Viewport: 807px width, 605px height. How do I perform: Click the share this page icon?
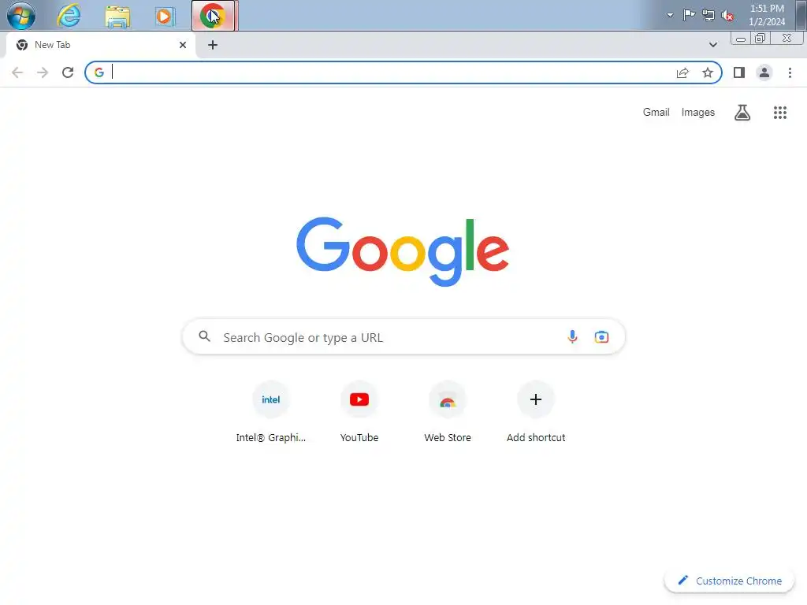682,72
